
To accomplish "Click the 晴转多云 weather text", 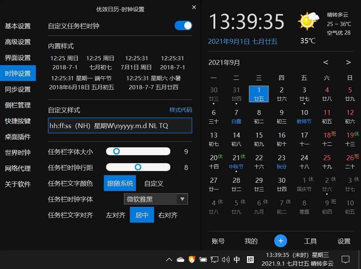I will coord(338,15).
